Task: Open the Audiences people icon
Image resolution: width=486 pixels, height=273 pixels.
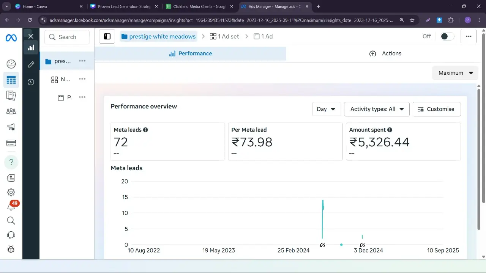Action: [11, 111]
